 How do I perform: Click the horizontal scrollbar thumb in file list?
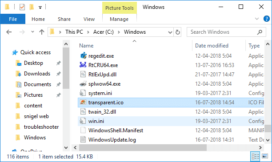[143, 148]
